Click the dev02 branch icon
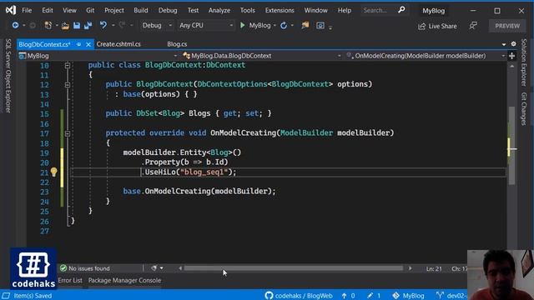Image resolution: width=534 pixels, height=300 pixels. click(x=440, y=296)
